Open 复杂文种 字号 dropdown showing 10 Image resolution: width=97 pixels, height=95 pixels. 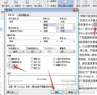pyautogui.click(x=74, y=41)
